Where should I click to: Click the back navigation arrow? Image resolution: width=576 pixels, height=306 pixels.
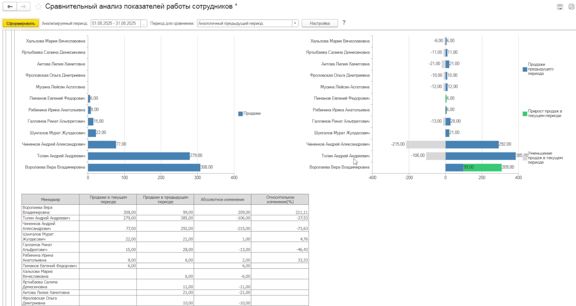point(10,7)
